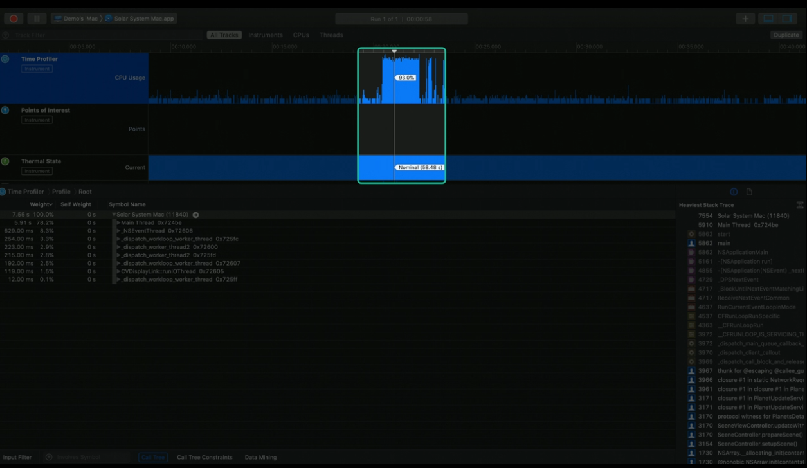Click the Run 1 of 1 status display

(x=401, y=19)
